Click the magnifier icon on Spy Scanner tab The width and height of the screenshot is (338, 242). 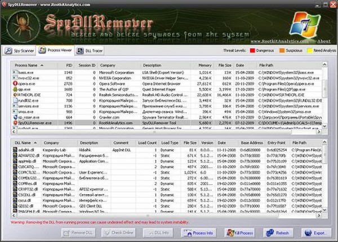(x=8, y=51)
